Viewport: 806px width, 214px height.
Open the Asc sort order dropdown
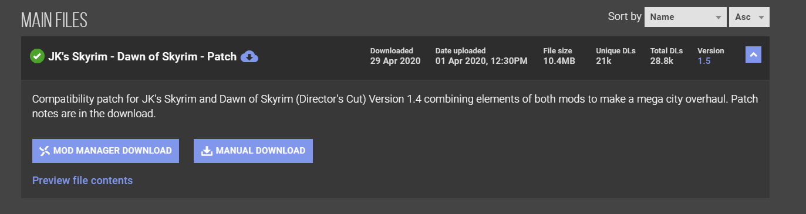point(749,17)
